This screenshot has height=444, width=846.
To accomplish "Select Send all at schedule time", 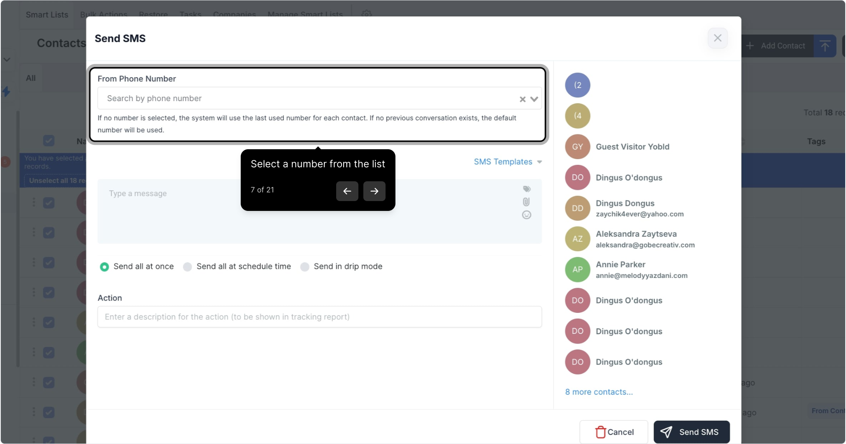I will point(188,267).
